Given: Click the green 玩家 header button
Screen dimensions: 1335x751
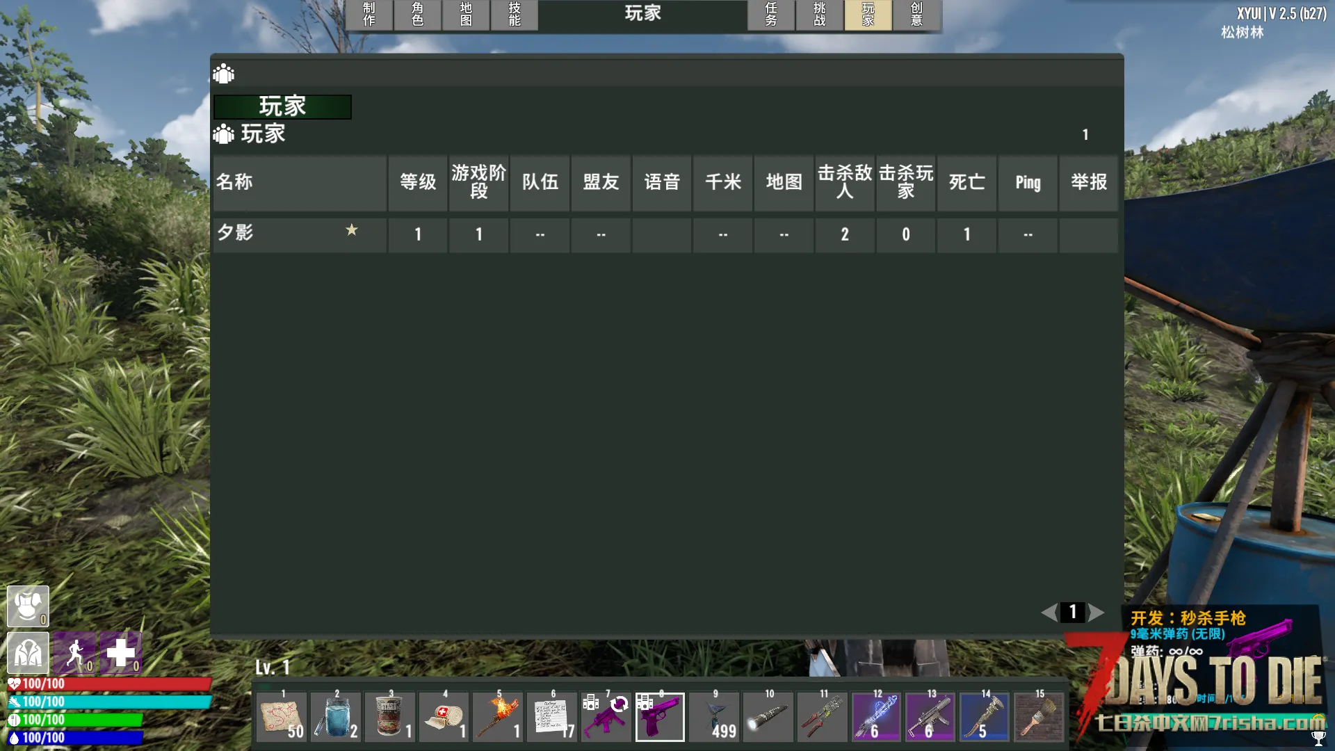Looking at the screenshot, I should coord(282,106).
